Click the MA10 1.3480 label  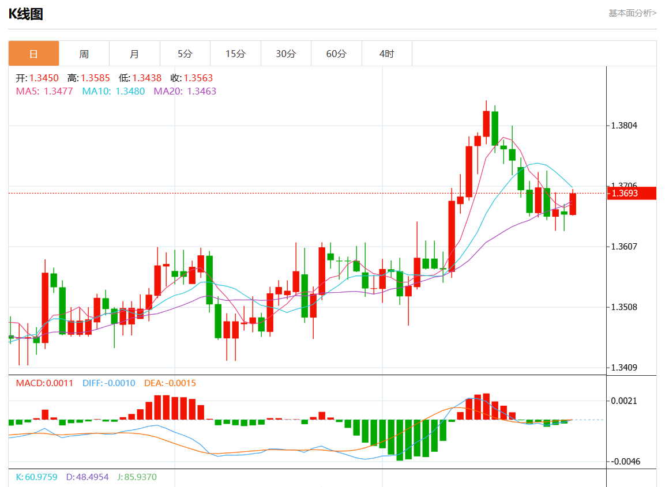tap(114, 91)
